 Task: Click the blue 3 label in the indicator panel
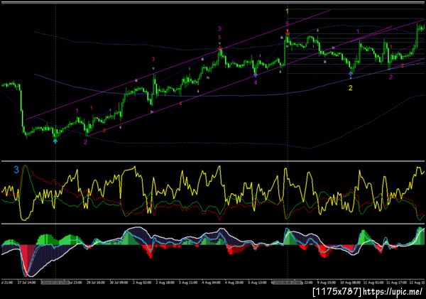pos(16,170)
